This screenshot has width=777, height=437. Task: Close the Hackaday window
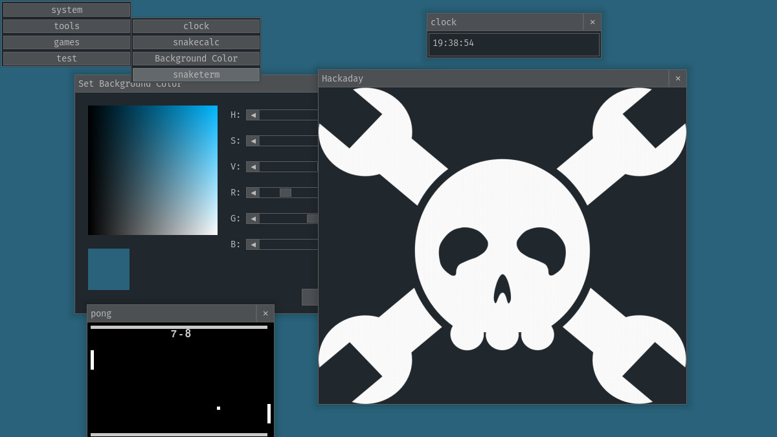coord(678,78)
